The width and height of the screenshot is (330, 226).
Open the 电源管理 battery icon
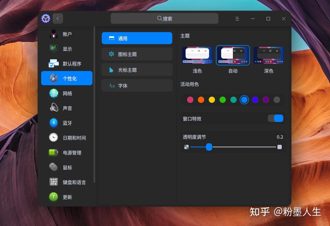tap(53, 152)
